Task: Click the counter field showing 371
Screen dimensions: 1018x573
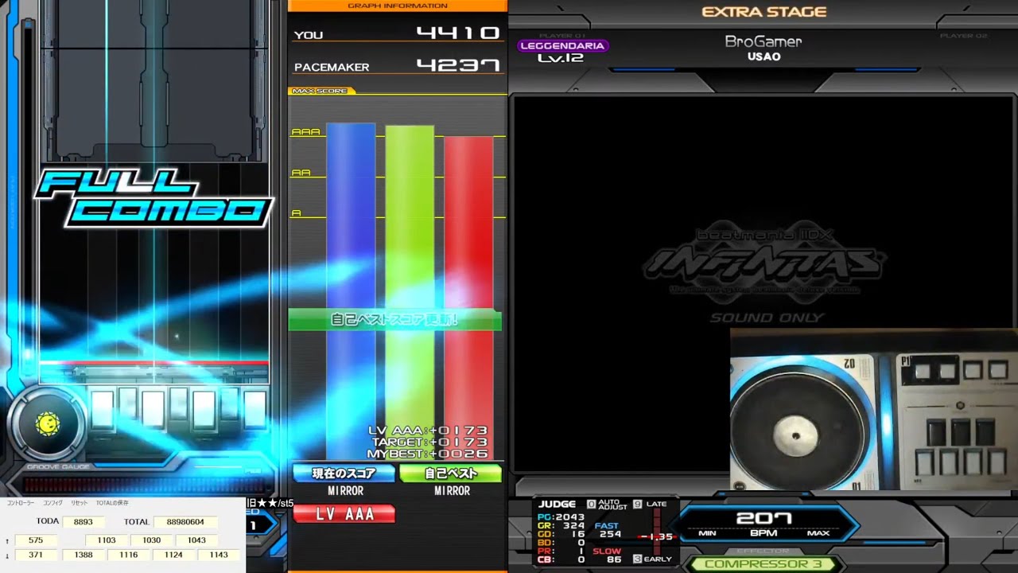Action: click(36, 555)
